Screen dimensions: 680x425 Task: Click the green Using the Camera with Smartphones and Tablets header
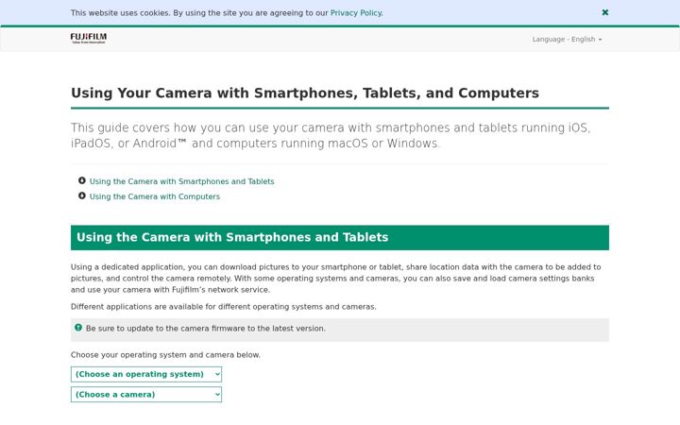click(340, 238)
